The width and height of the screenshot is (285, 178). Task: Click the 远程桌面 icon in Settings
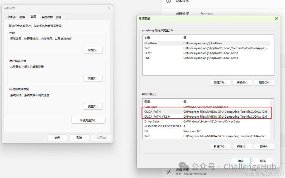pos(169,172)
